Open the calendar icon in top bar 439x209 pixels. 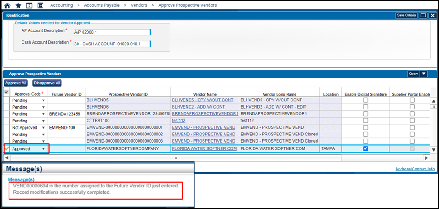pos(29,5)
